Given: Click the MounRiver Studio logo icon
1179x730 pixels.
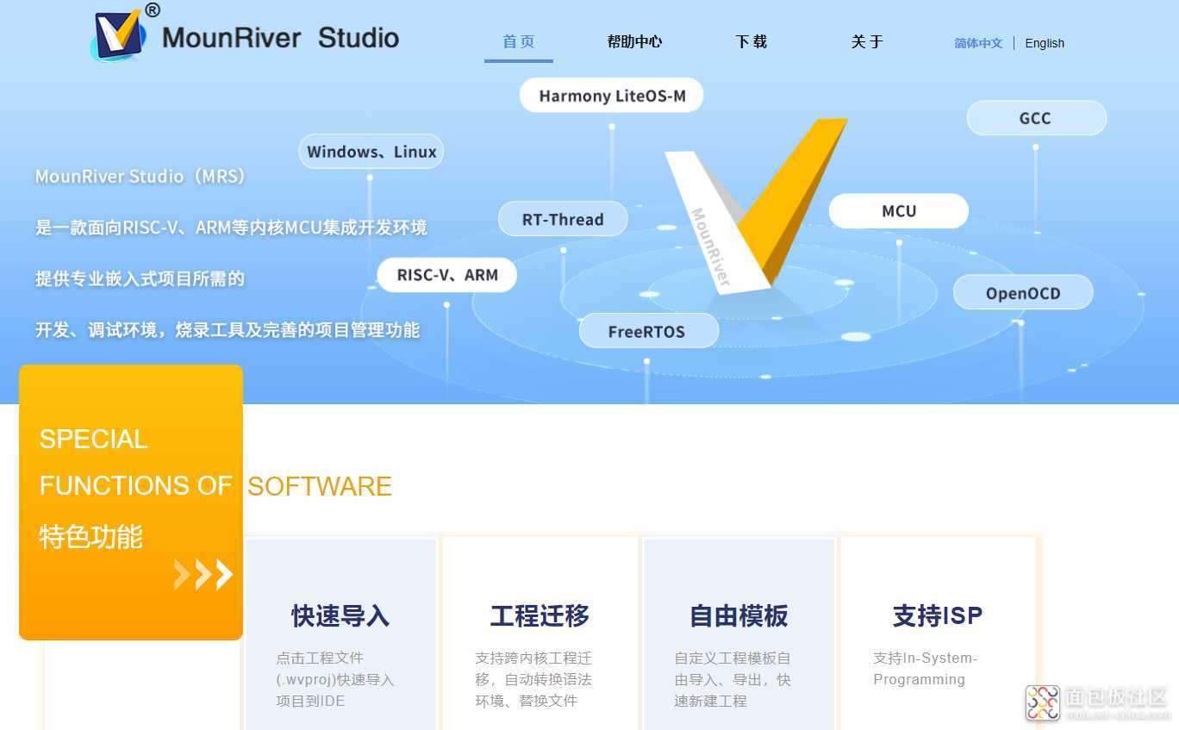Looking at the screenshot, I should click(118, 34).
